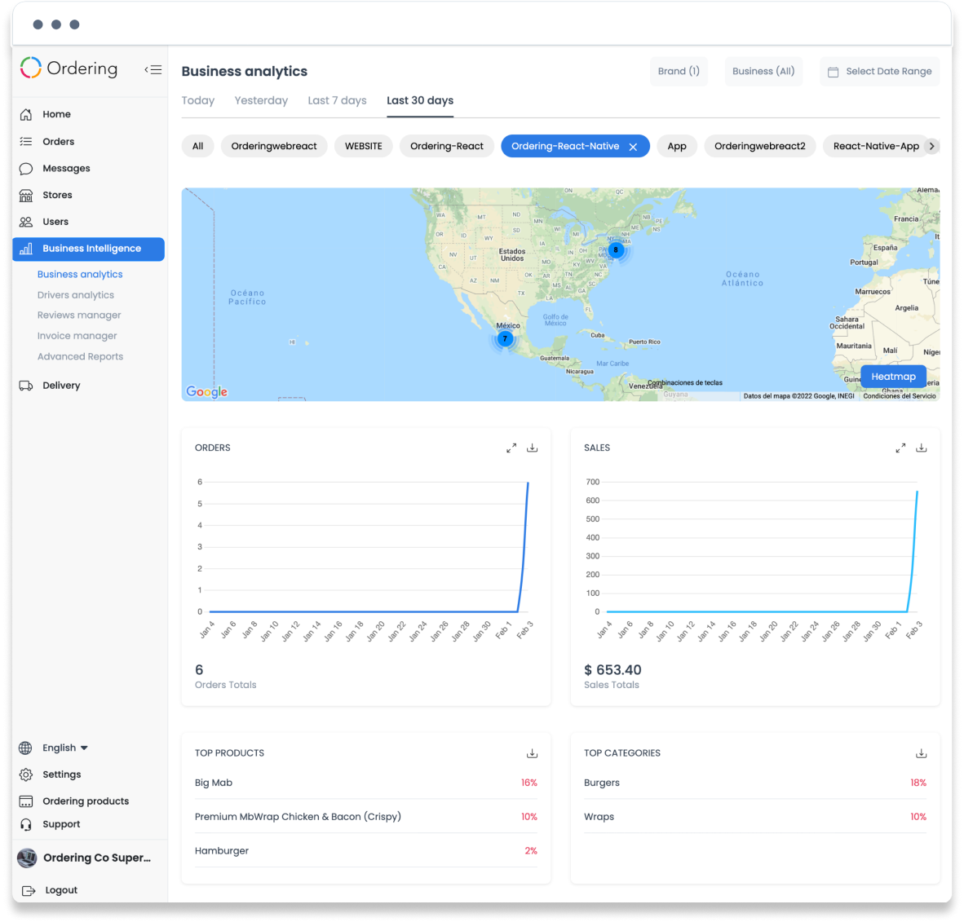
Task: Click the Delivery truck icon
Action: (x=26, y=386)
